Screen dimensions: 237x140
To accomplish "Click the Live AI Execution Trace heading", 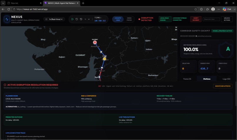I will click(x=15, y=133).
